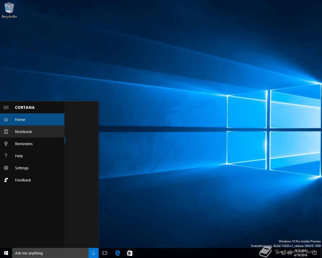Select Home in Cortana menu
322x258 pixels.
[x=32, y=119]
